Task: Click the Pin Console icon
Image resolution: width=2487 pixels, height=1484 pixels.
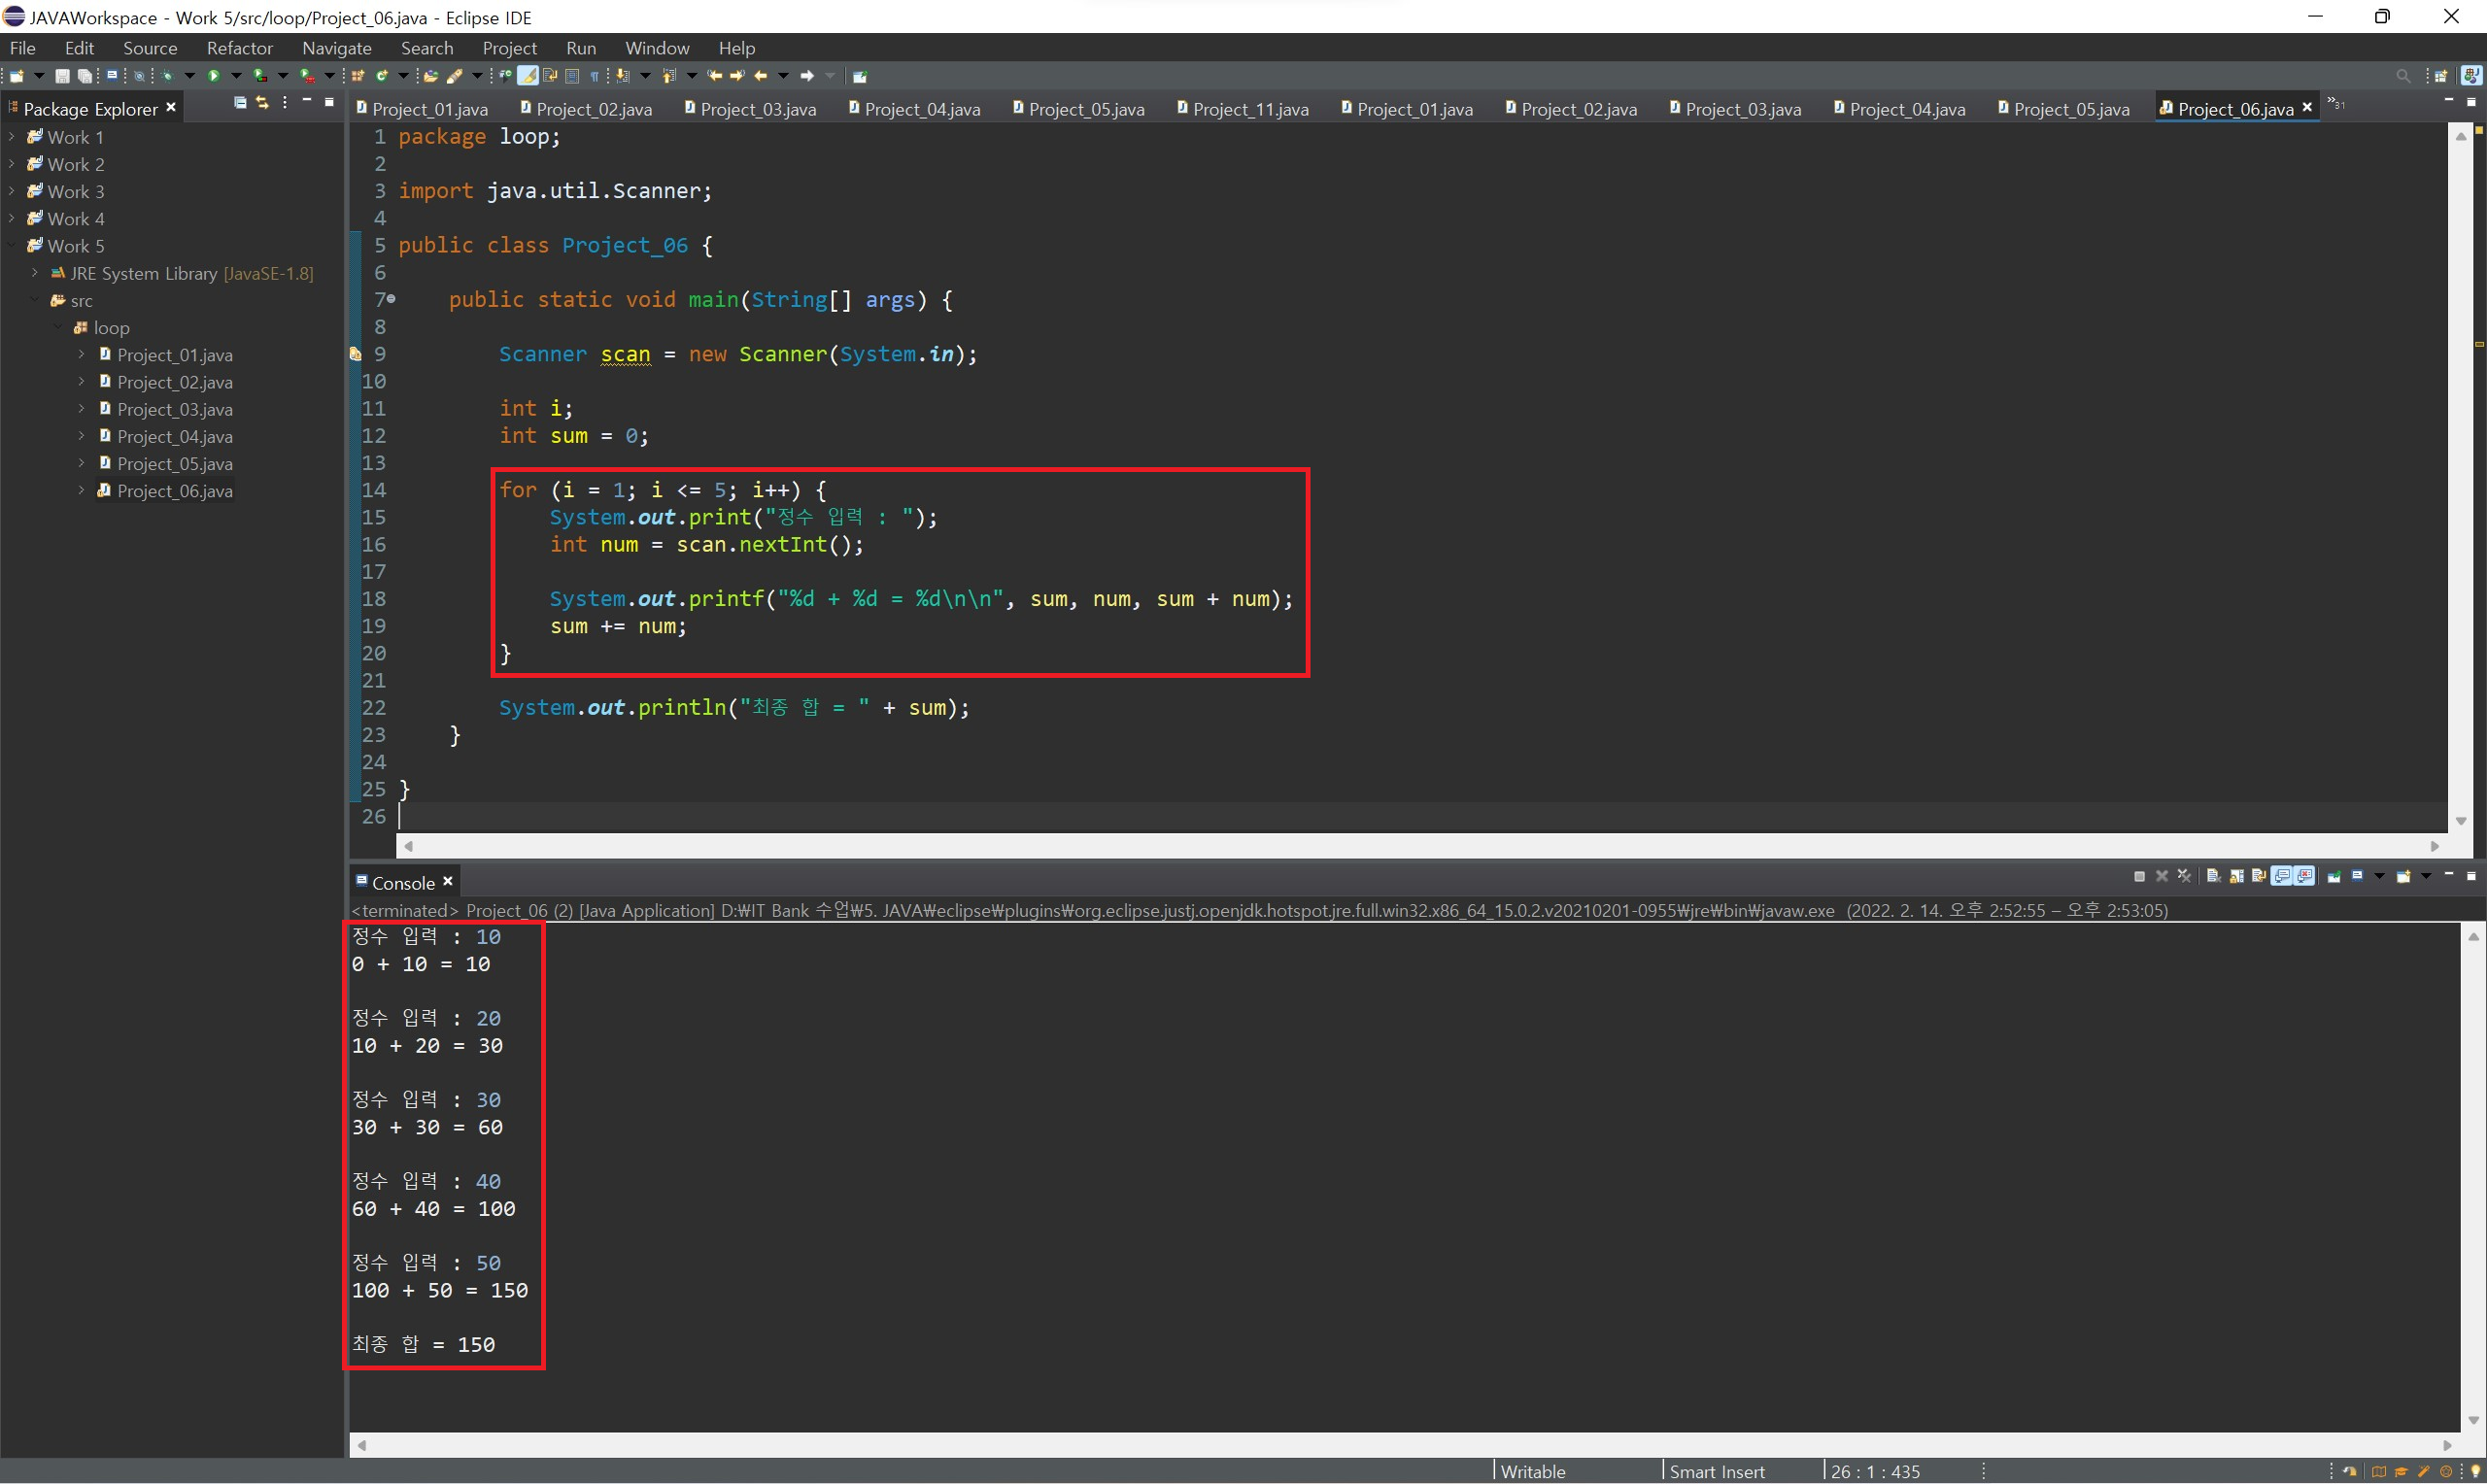Action: pos(2334,877)
